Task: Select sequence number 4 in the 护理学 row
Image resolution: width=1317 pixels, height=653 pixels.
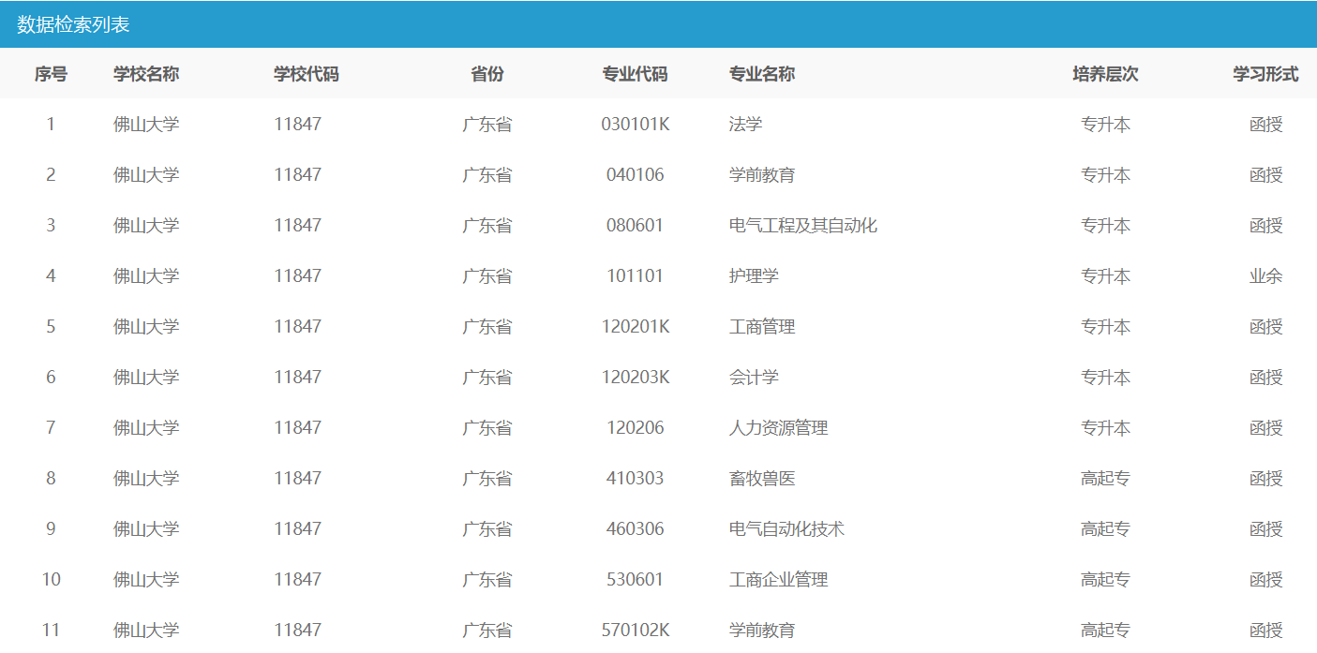Action: pos(51,276)
